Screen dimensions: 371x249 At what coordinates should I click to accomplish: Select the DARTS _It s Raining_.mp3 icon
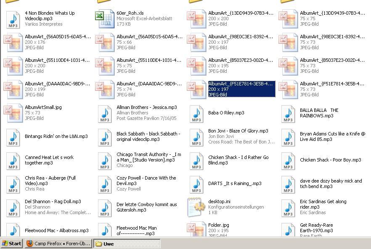[196, 185]
